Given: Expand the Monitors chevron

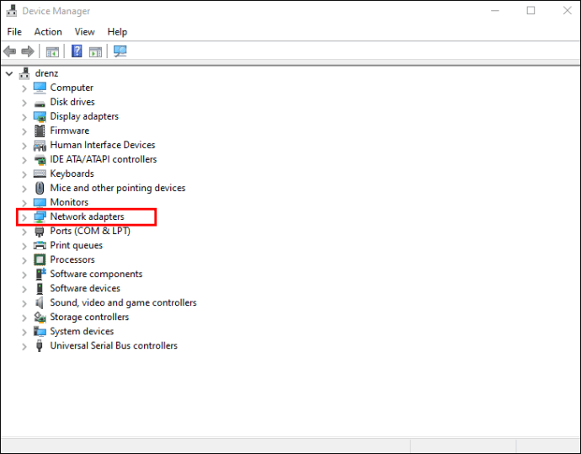Looking at the screenshot, I should pyautogui.click(x=24, y=203).
